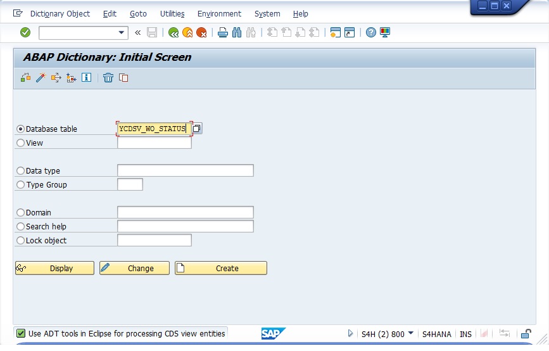Click the red Cancel icon
The image size is (549, 351).
[x=201, y=32]
